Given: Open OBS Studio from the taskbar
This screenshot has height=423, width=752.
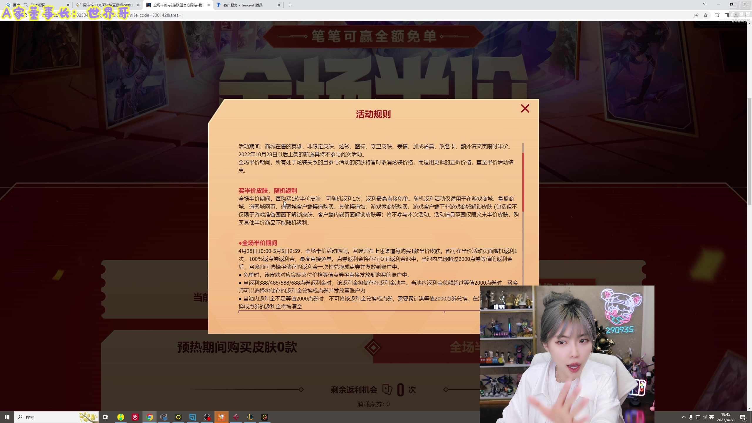Looking at the screenshot, I should point(207,417).
